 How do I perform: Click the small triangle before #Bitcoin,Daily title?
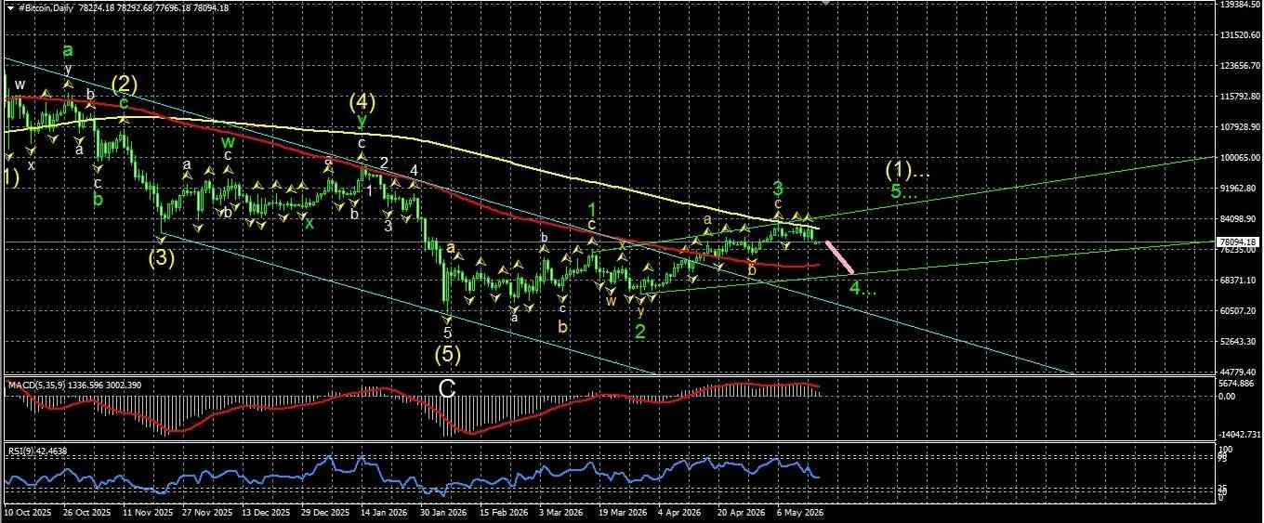pos(9,7)
